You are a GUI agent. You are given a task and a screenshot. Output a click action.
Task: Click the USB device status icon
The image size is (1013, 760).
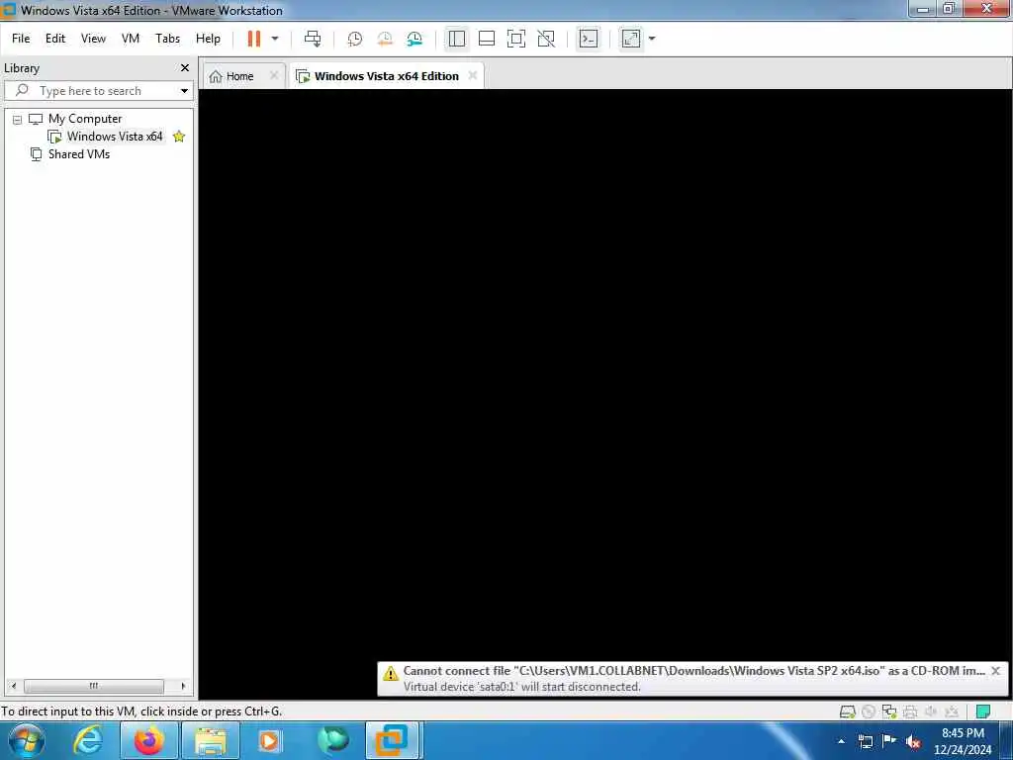tap(952, 712)
